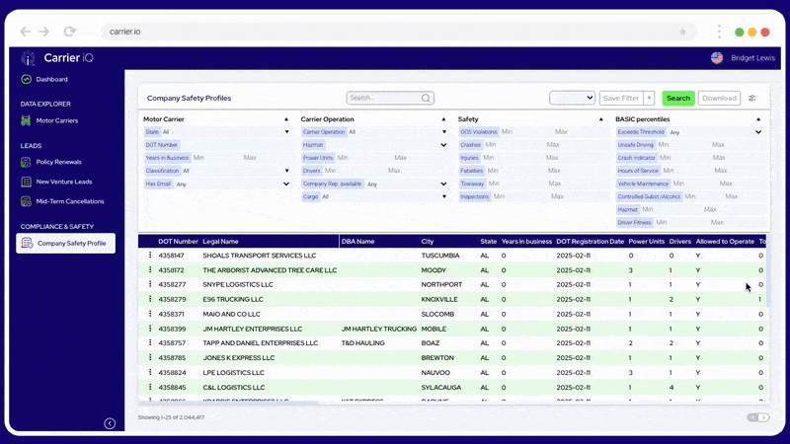The height and width of the screenshot is (444, 790).
Task: Bookmark the page with star icon
Action: [x=682, y=32]
